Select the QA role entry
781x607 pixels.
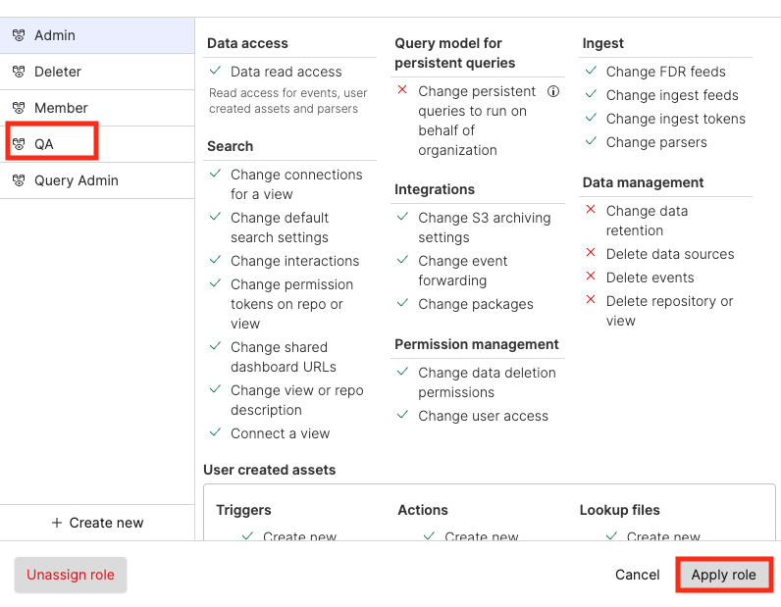coord(44,144)
